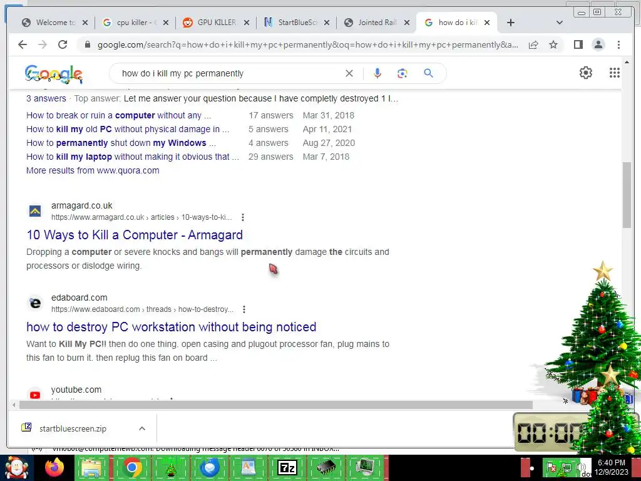Open 'how to destroy PC workstation' result

[x=172, y=327]
